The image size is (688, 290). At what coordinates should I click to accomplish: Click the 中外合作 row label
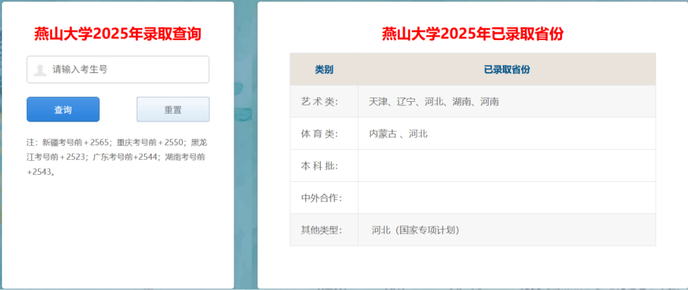point(321,198)
